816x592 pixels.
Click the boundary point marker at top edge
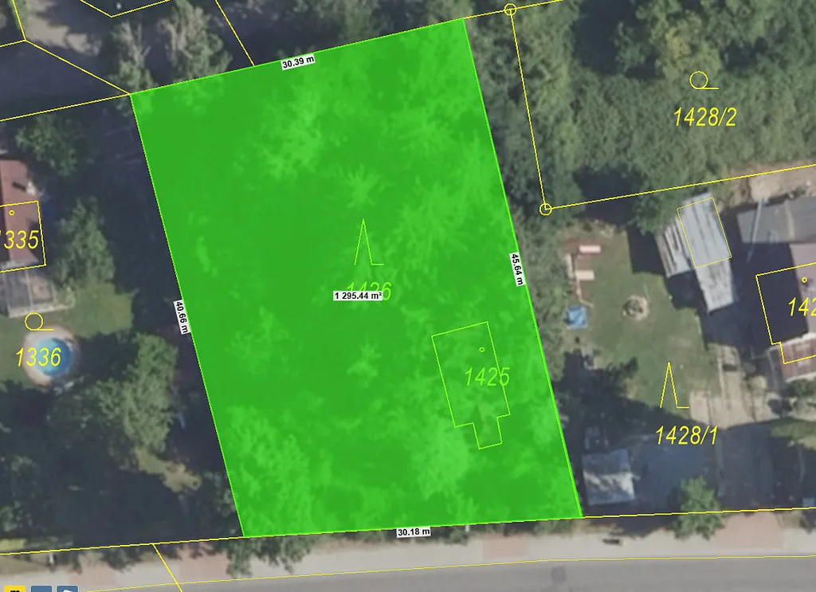[511, 10]
